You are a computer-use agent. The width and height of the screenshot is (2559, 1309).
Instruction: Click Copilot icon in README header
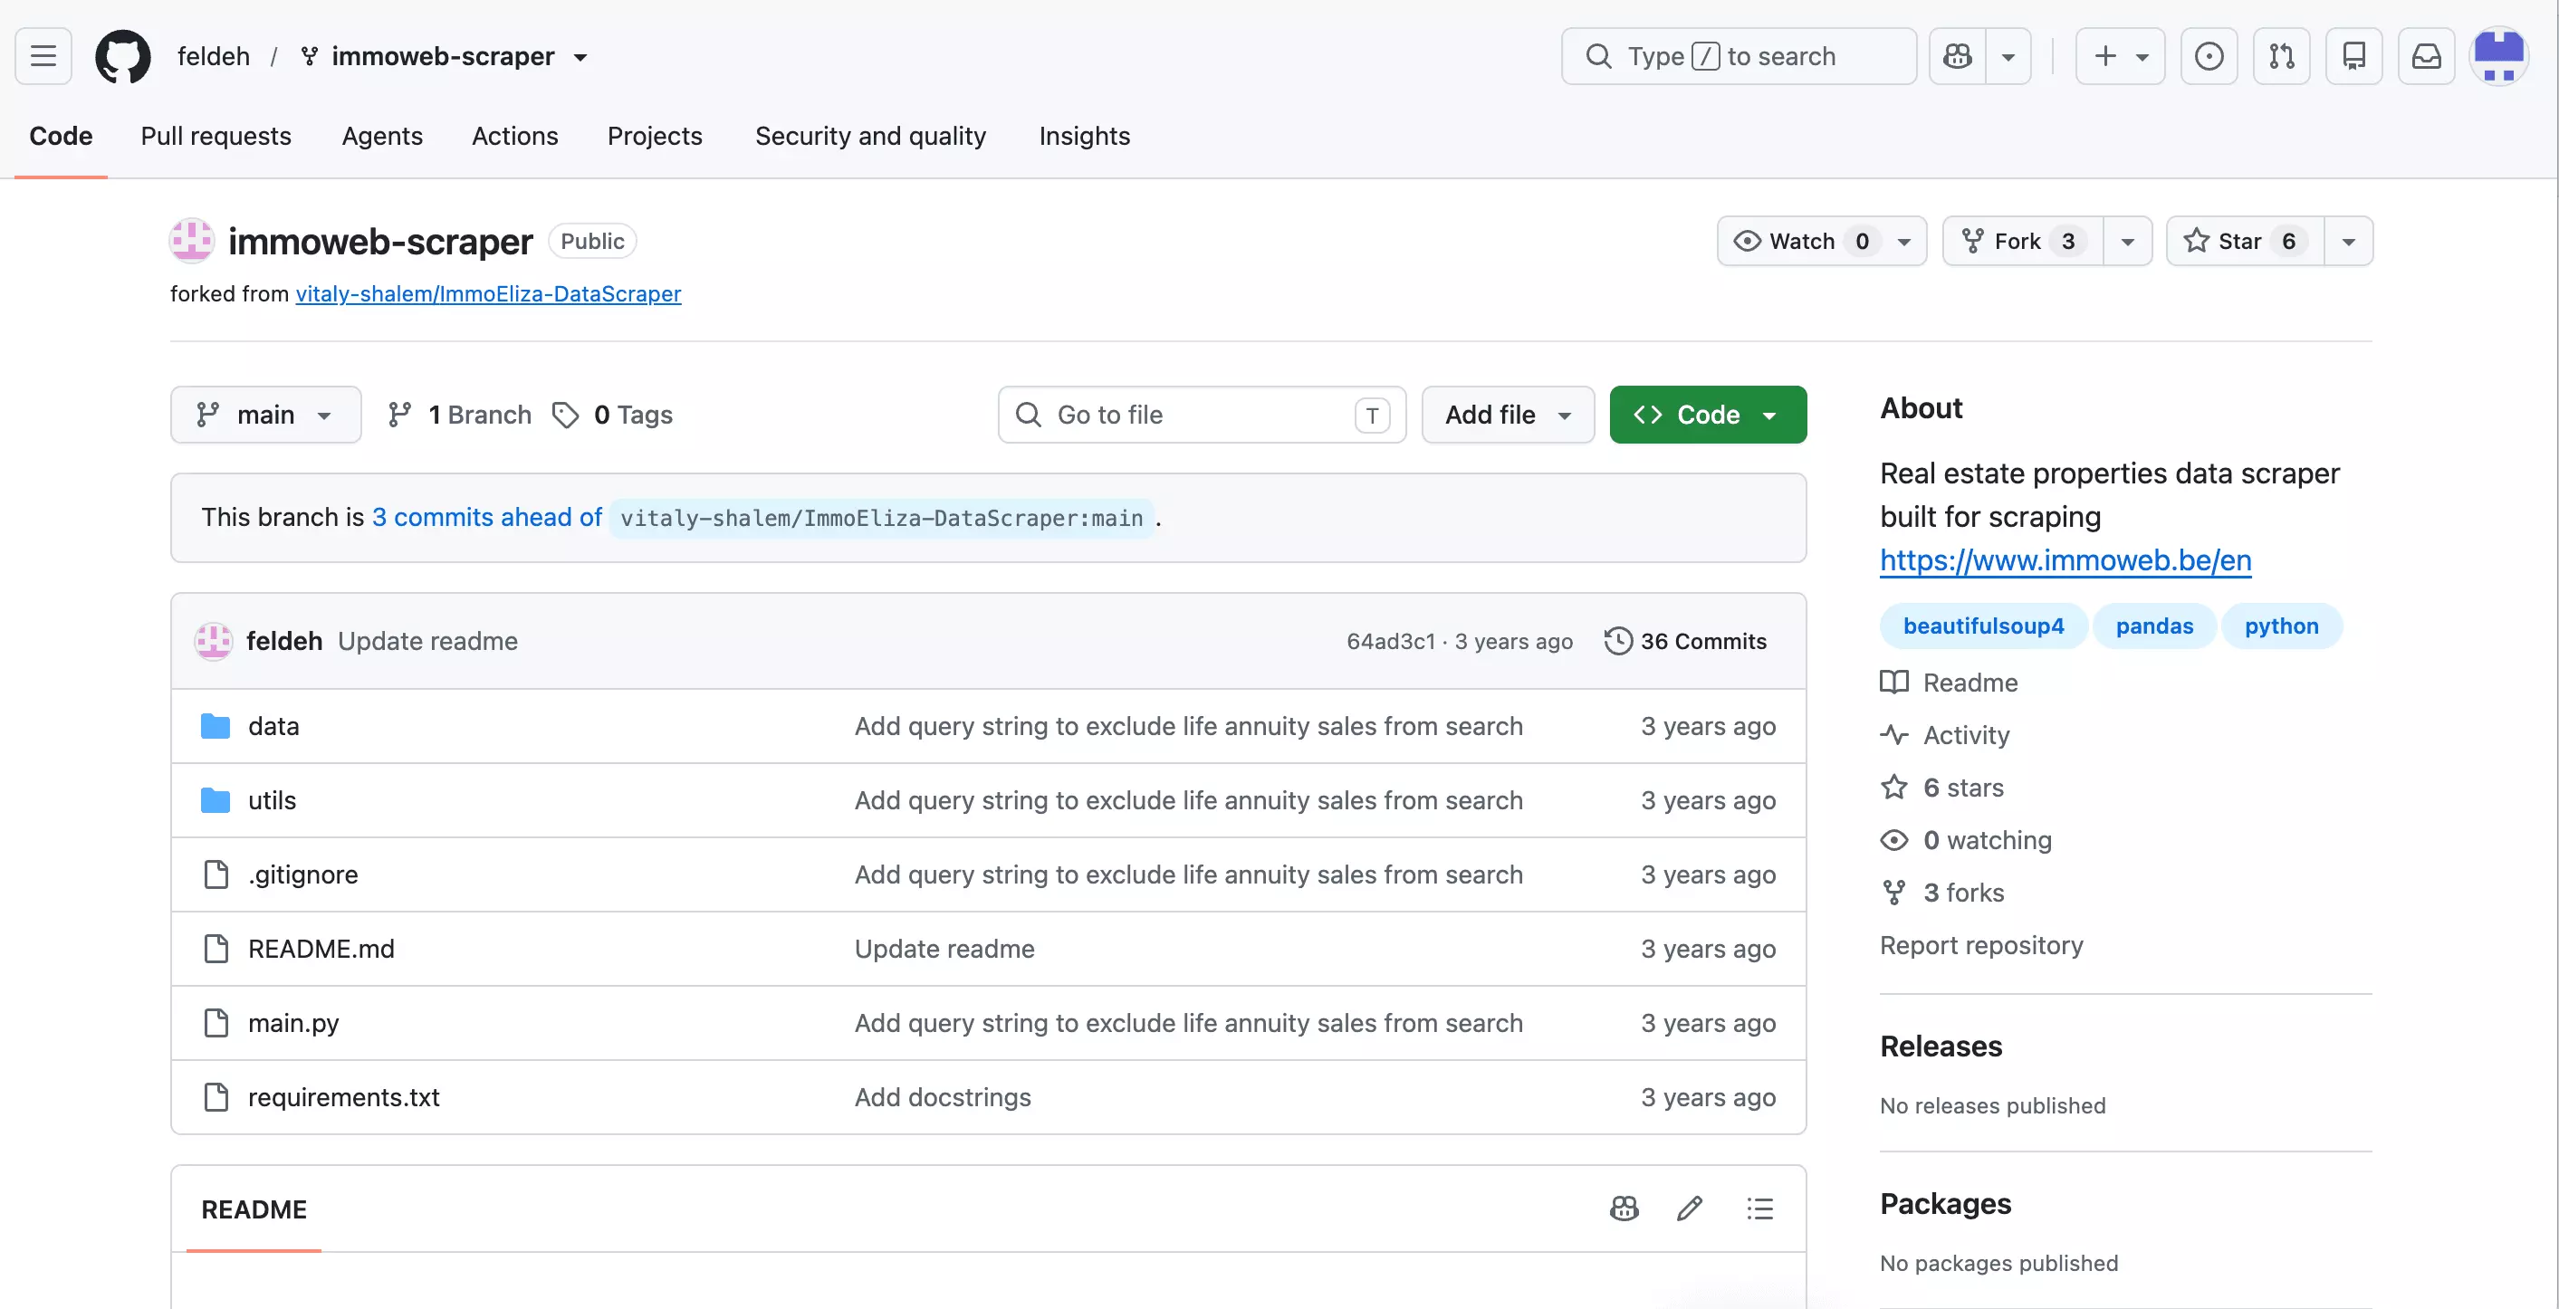pyautogui.click(x=1624, y=1209)
